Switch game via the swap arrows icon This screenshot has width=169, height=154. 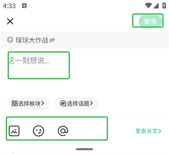click(x=52, y=40)
